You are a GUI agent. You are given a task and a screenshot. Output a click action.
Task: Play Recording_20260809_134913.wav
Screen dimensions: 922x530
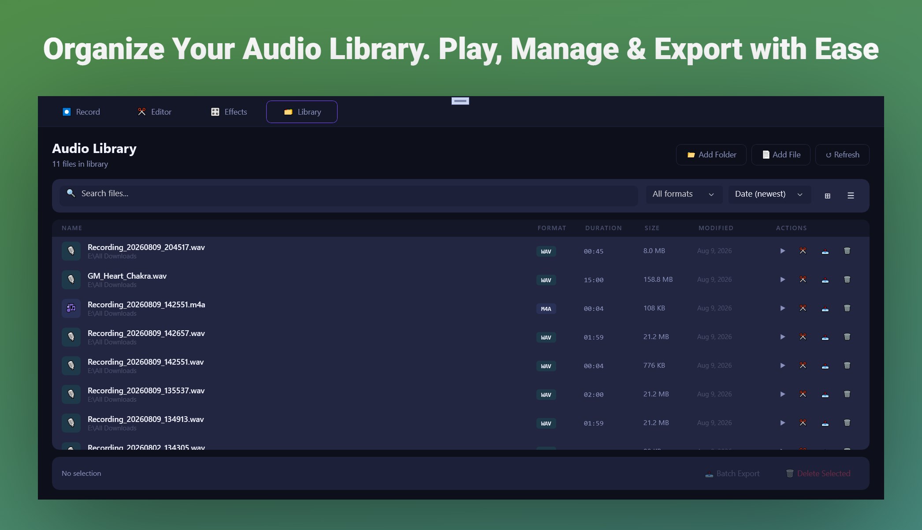point(782,423)
